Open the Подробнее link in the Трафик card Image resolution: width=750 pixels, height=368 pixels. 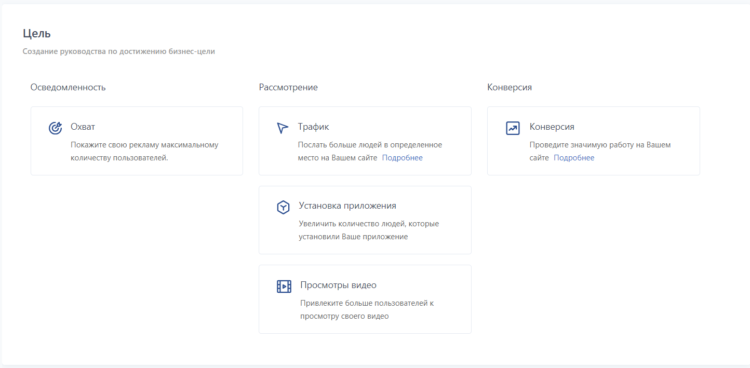[402, 158]
